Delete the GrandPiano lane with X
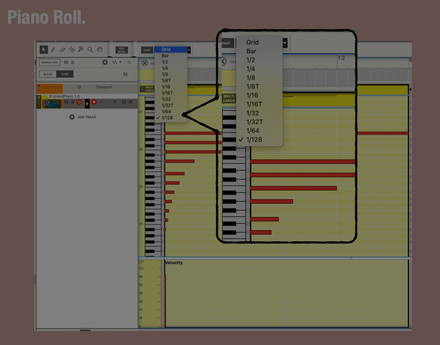Viewport: 440px width, 345px height. [x=131, y=102]
